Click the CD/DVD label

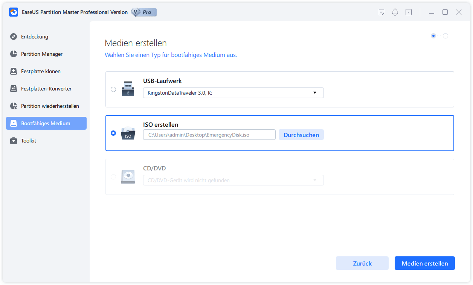click(154, 168)
